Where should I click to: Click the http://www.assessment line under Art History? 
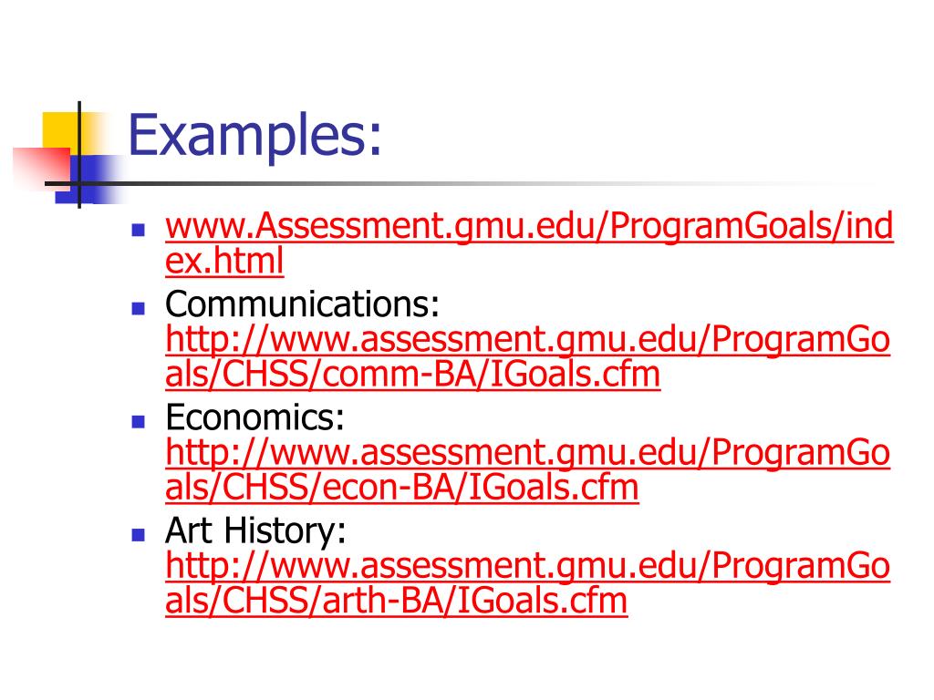pyautogui.click(x=528, y=565)
